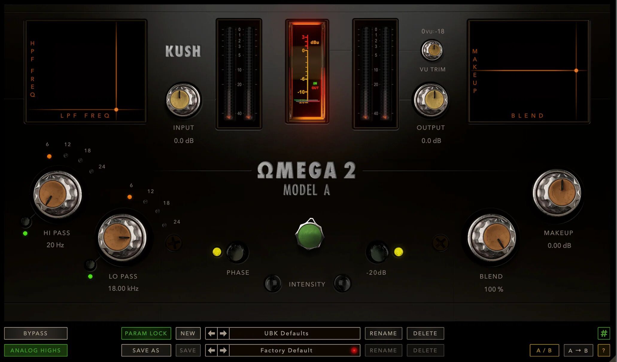Click the MAKEUP/BLEND XY pad handle
The height and width of the screenshot is (362, 617).
[x=576, y=71]
